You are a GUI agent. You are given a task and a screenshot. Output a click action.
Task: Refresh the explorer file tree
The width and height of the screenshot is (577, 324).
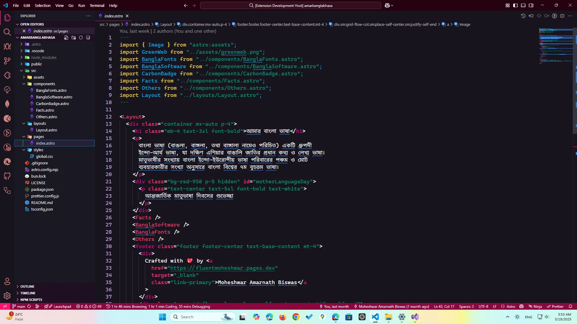point(81,37)
